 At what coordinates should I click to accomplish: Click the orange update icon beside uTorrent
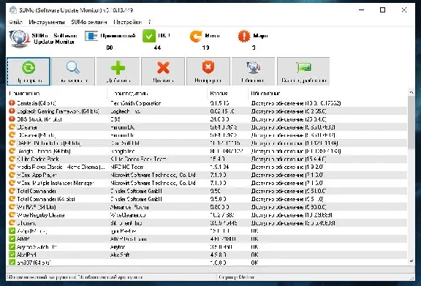12,222
